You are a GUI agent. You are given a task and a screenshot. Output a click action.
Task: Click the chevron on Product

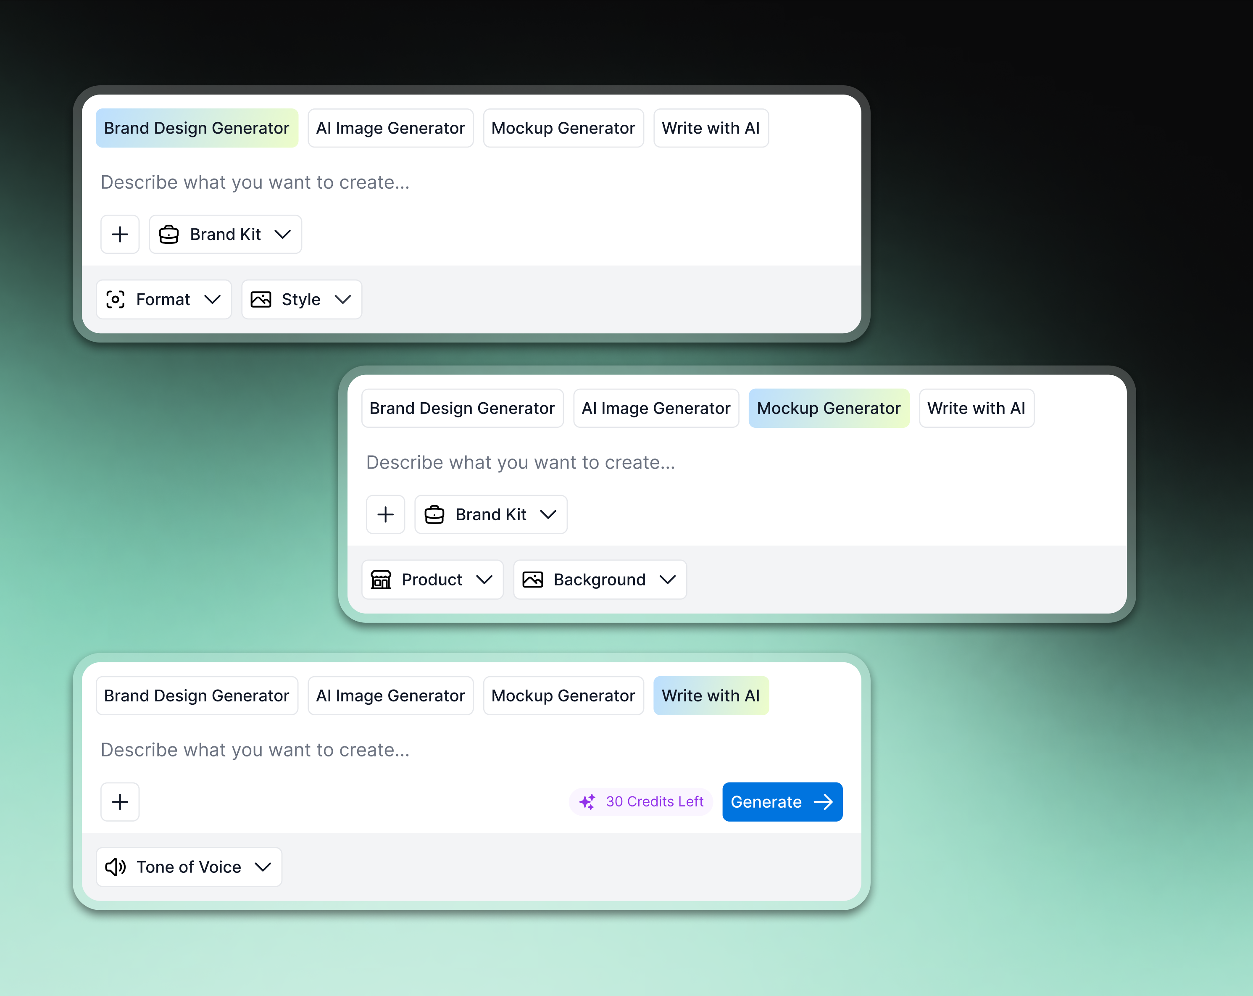484,580
